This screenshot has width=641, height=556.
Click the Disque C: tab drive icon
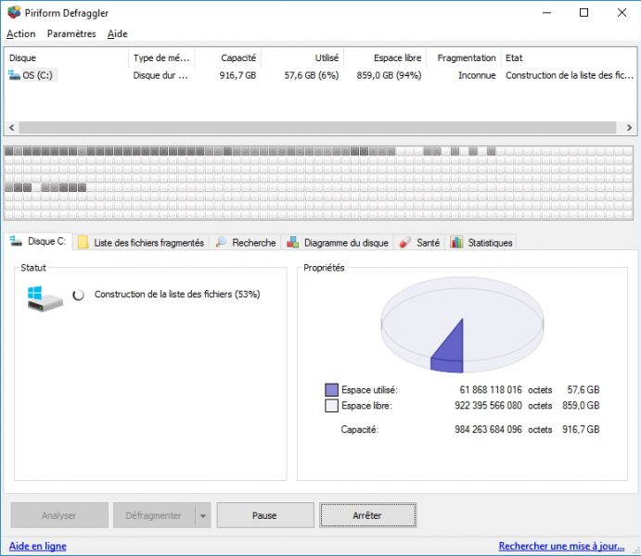16,241
